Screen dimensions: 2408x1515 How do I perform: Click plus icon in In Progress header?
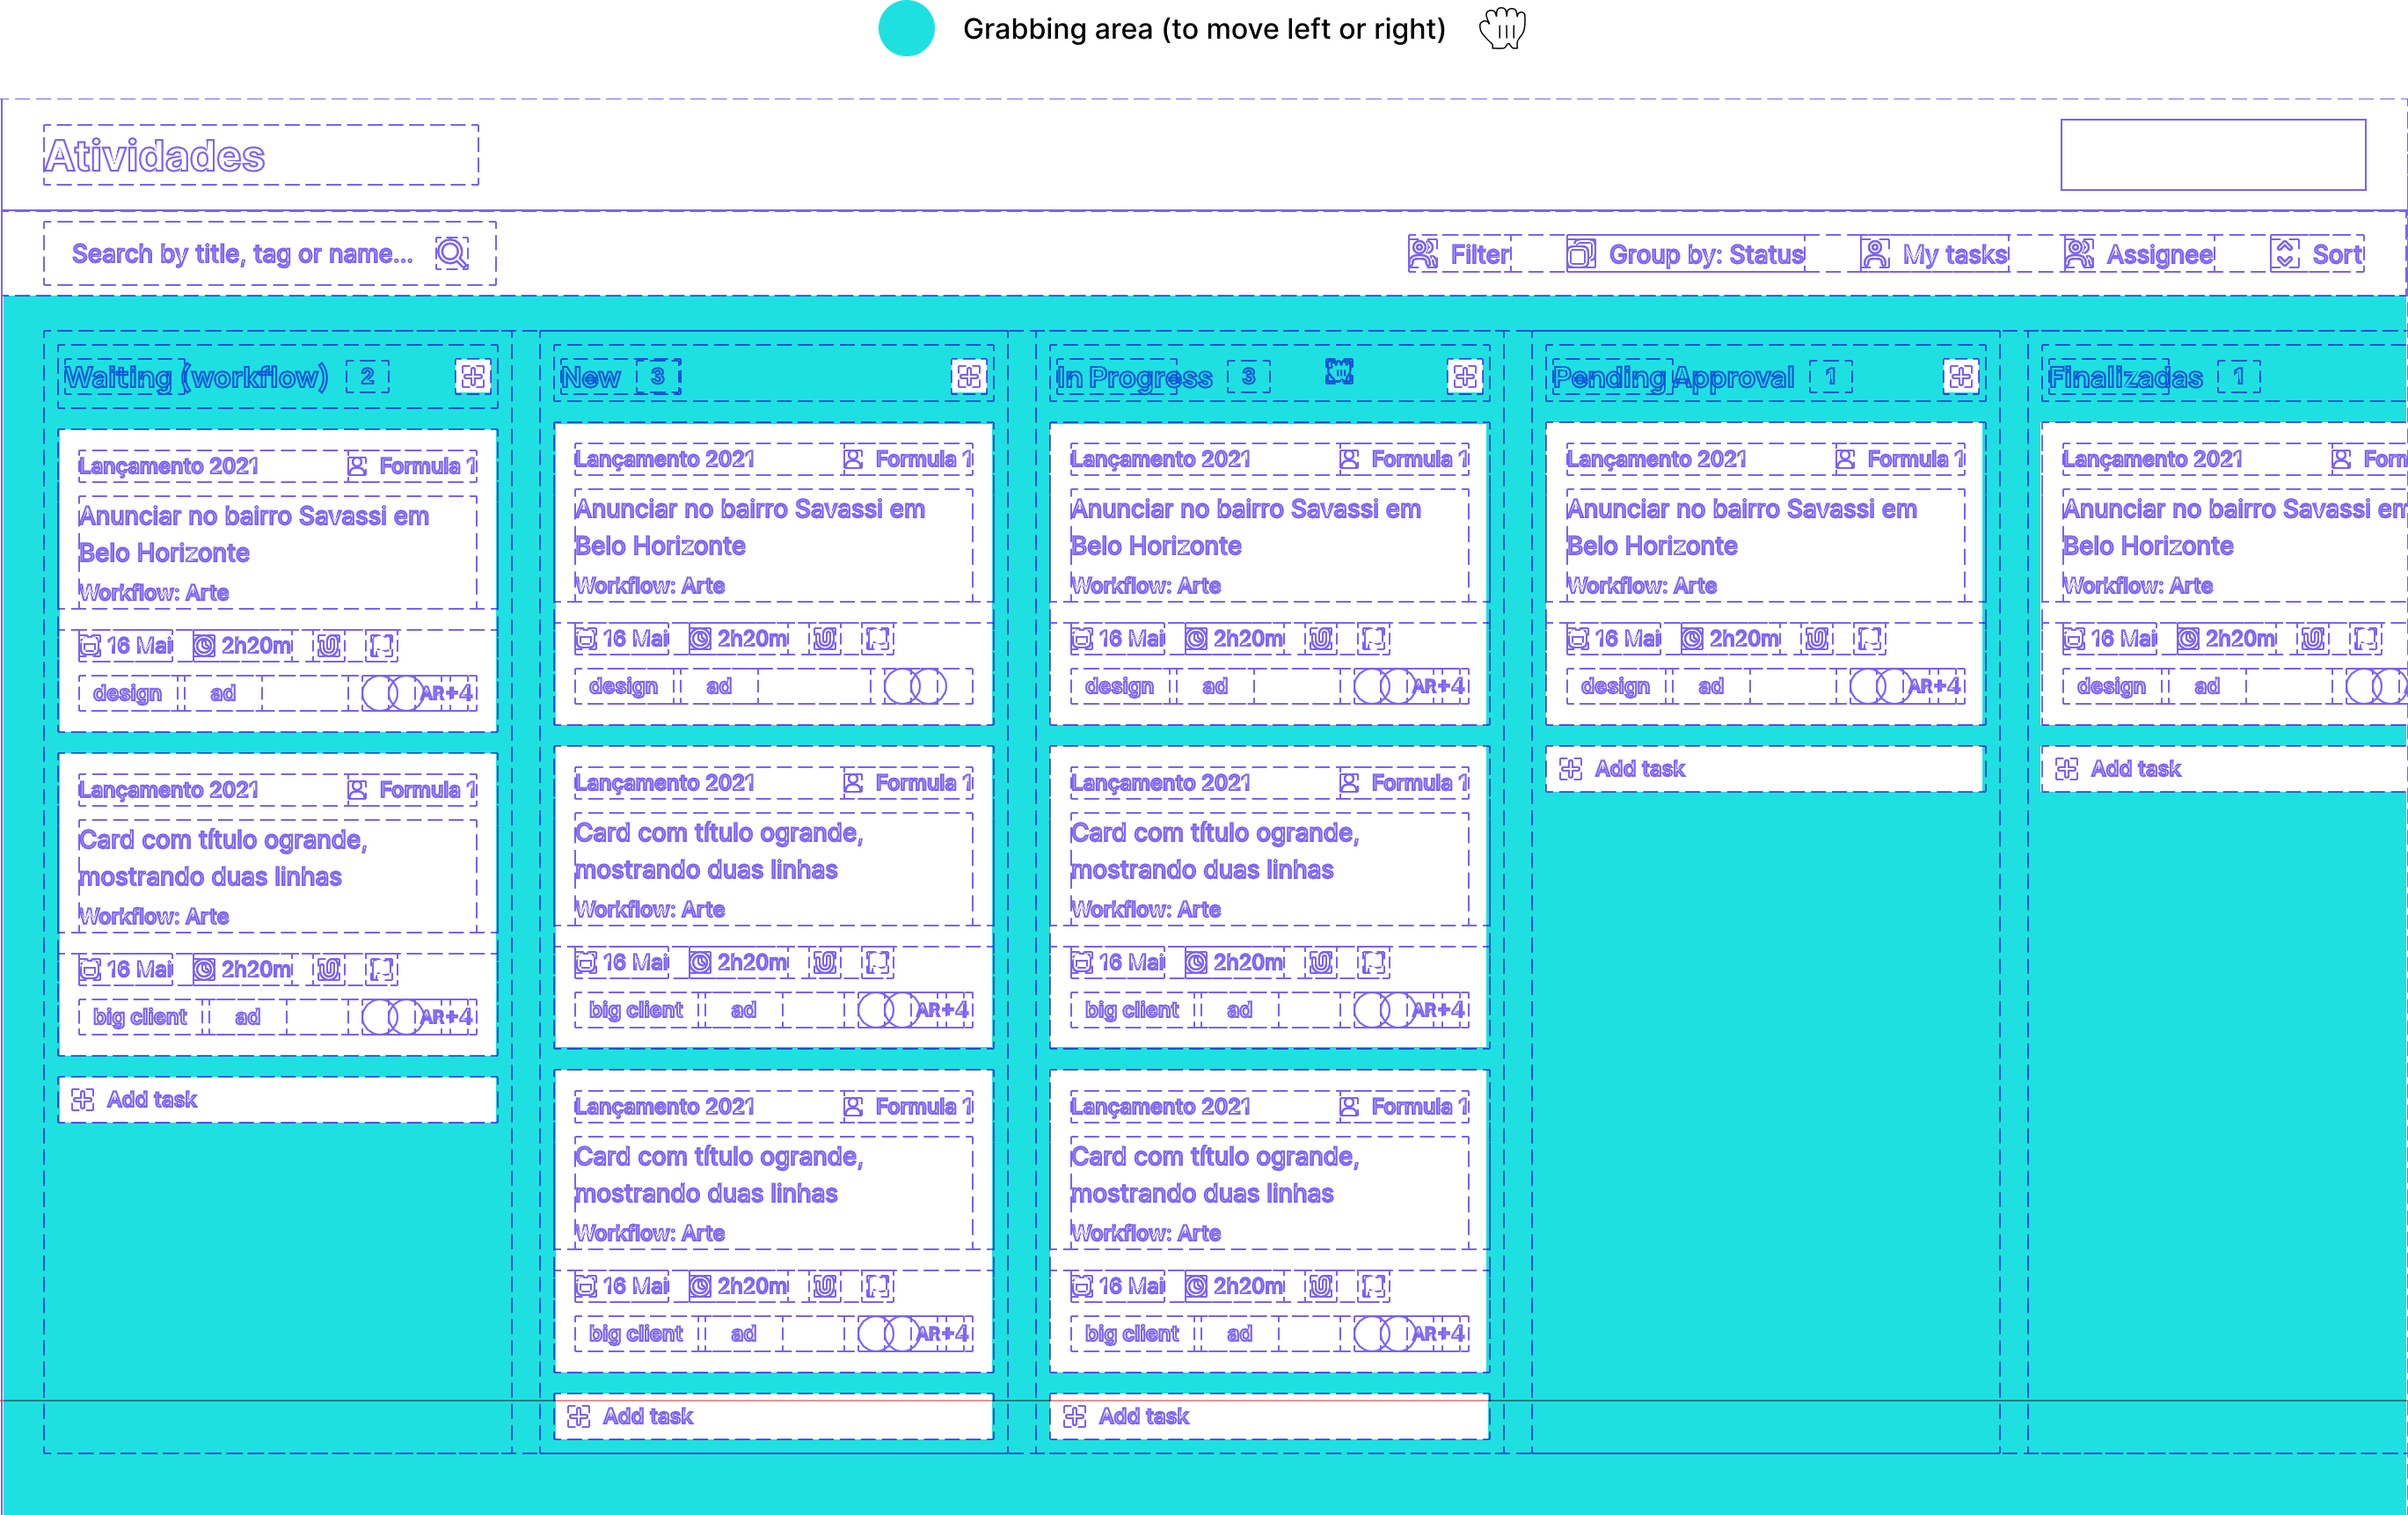tap(1464, 377)
